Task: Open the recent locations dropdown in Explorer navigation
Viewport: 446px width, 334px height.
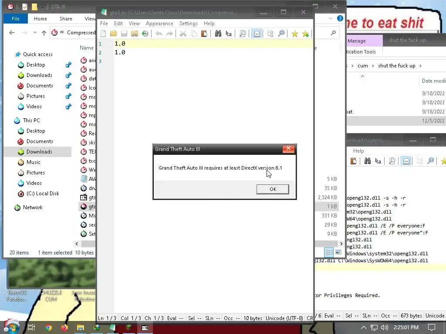Action: point(35,33)
